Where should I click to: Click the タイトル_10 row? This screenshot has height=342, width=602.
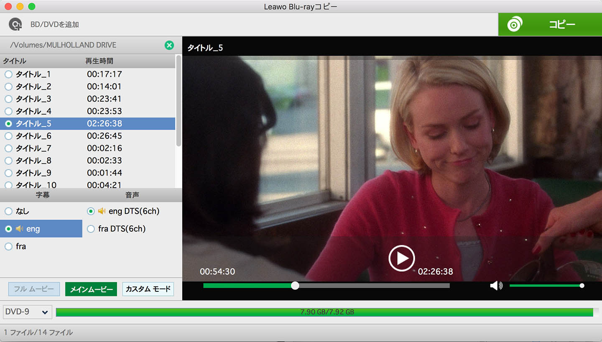[88, 184]
